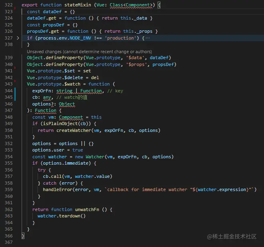
Task: Click '$delete' on line 342
Action: pos(74,78)
